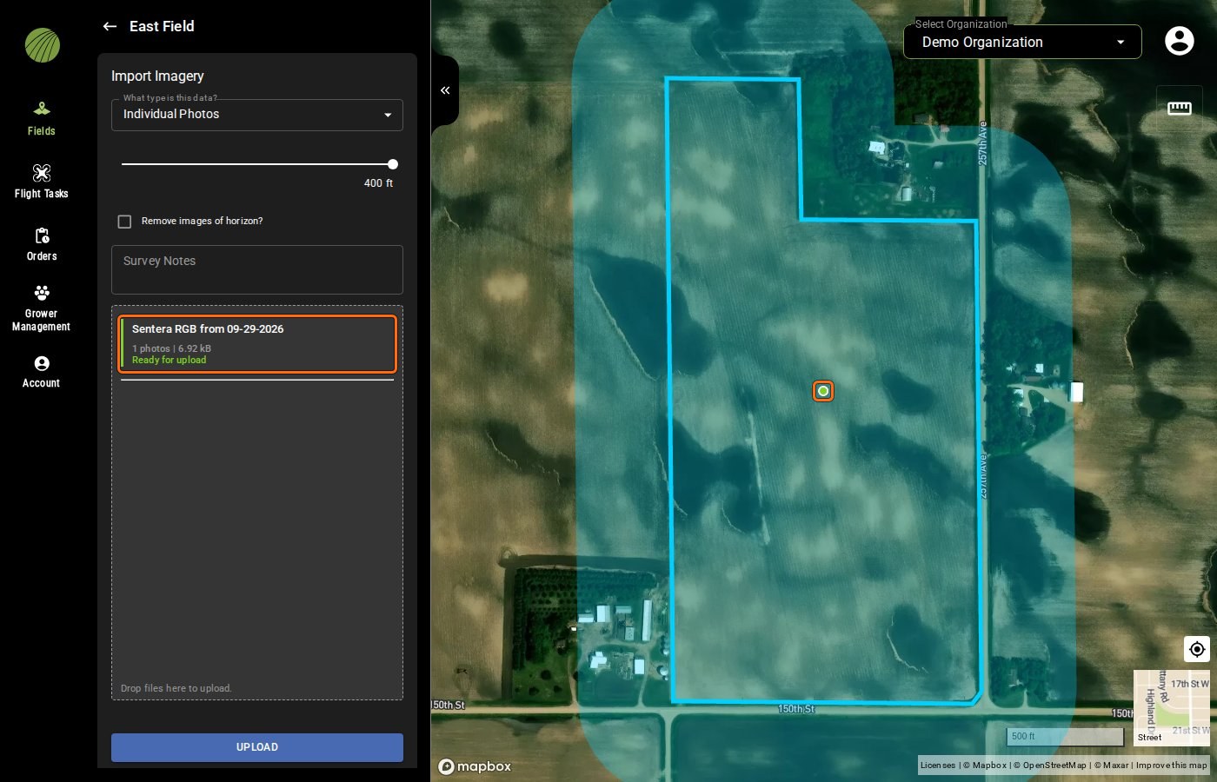The height and width of the screenshot is (782, 1217).
Task: Open the Fields section
Action: pos(41,119)
